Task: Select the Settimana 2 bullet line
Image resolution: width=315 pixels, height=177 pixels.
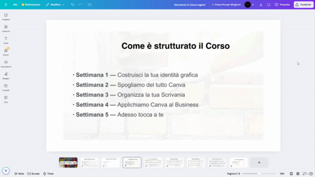Action: 129,85
